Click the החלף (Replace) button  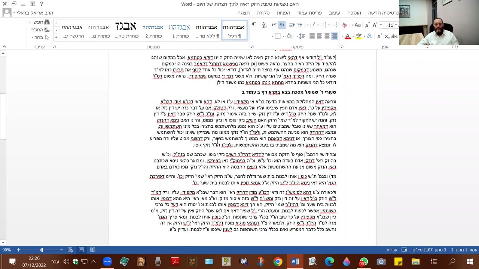[x=40, y=30]
